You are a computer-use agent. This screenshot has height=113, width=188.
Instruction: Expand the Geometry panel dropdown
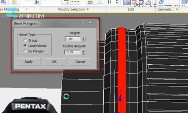177,9
